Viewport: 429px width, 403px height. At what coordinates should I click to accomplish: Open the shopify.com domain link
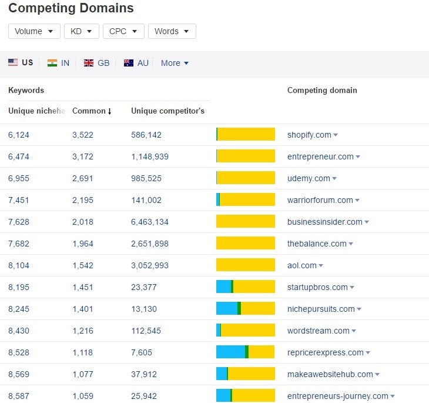(309, 135)
